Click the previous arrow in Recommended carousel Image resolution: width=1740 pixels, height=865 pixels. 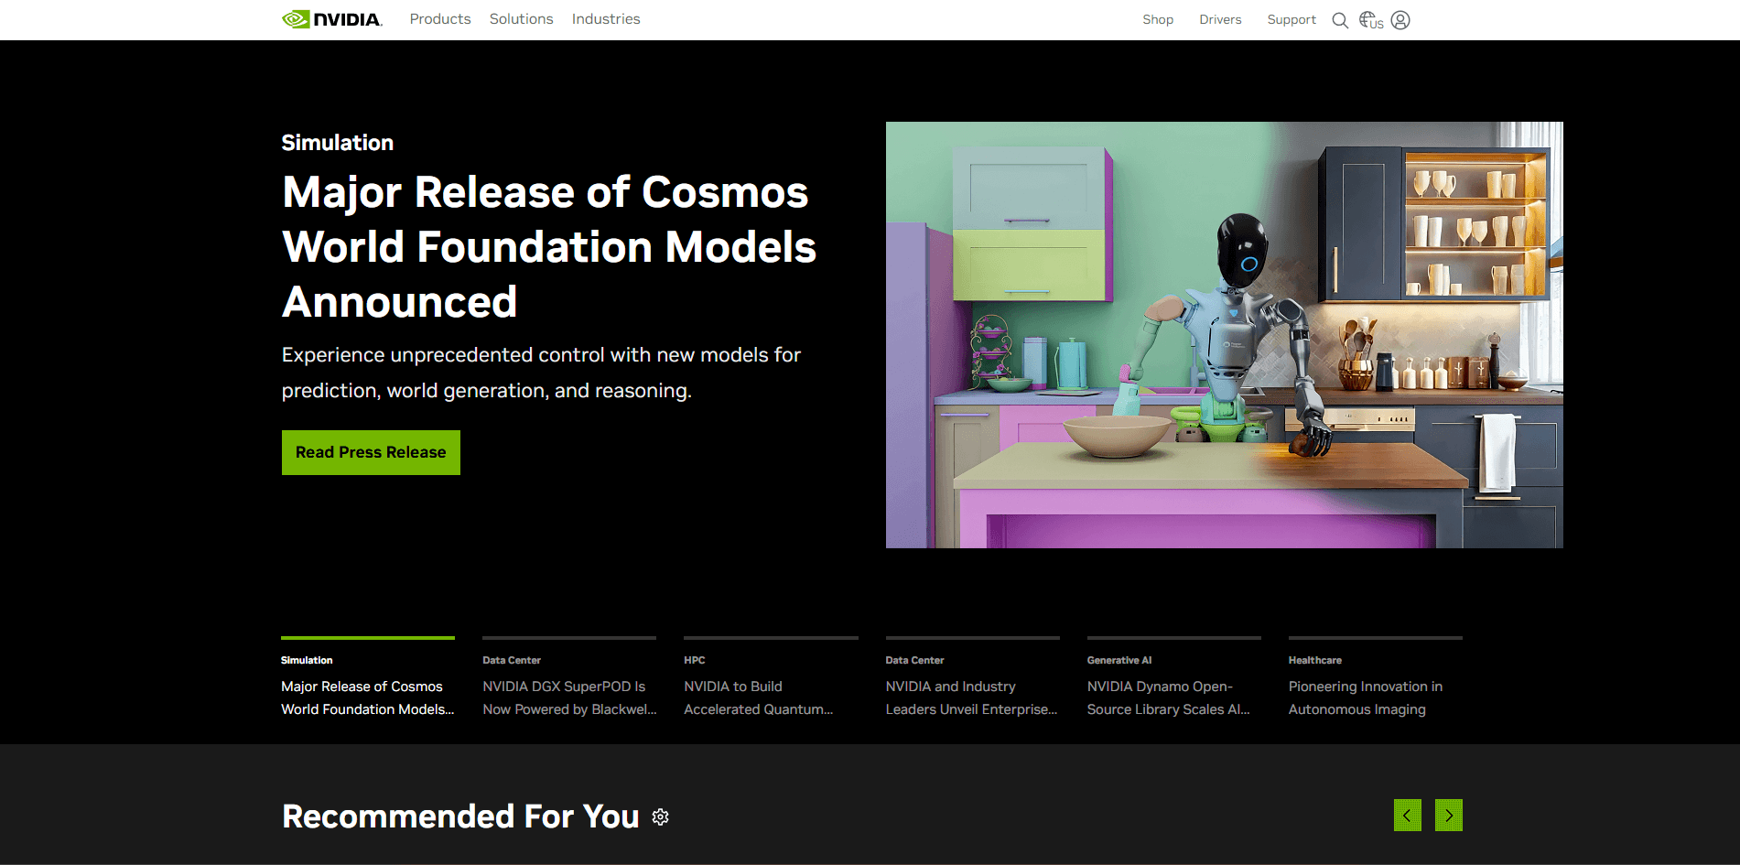1407,816
